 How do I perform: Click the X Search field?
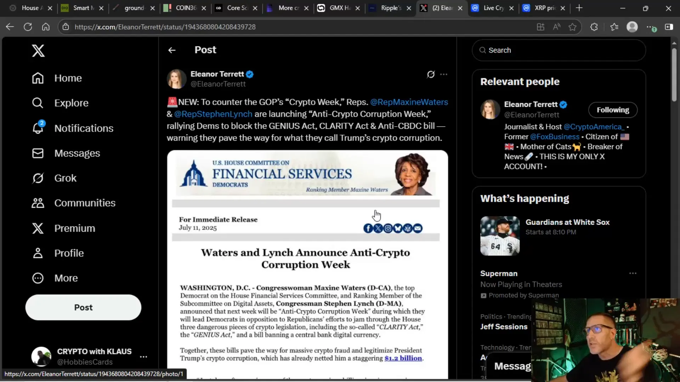coord(559,50)
